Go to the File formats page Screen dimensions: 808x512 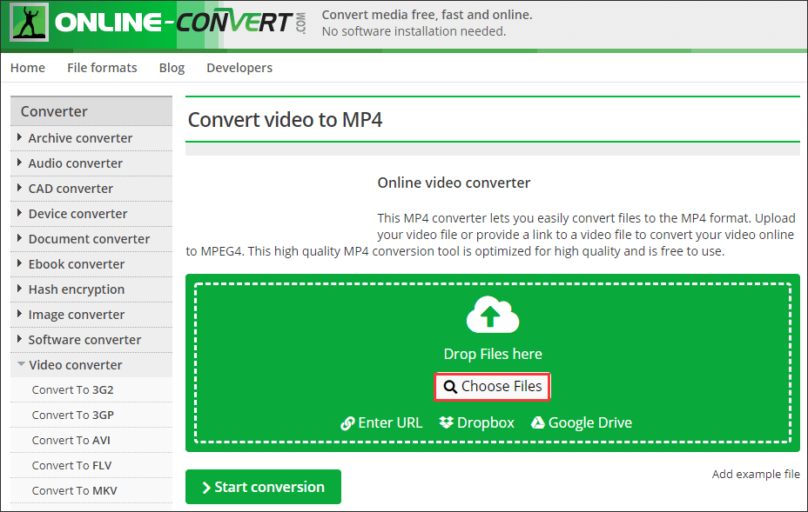click(102, 68)
